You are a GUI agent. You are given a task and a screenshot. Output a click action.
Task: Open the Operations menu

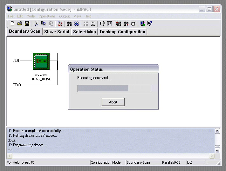click(x=47, y=16)
